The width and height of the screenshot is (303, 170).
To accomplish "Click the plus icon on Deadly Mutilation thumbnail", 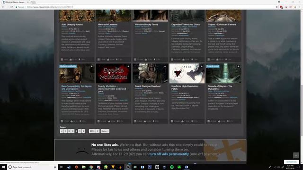I will click(x=128, y=66).
